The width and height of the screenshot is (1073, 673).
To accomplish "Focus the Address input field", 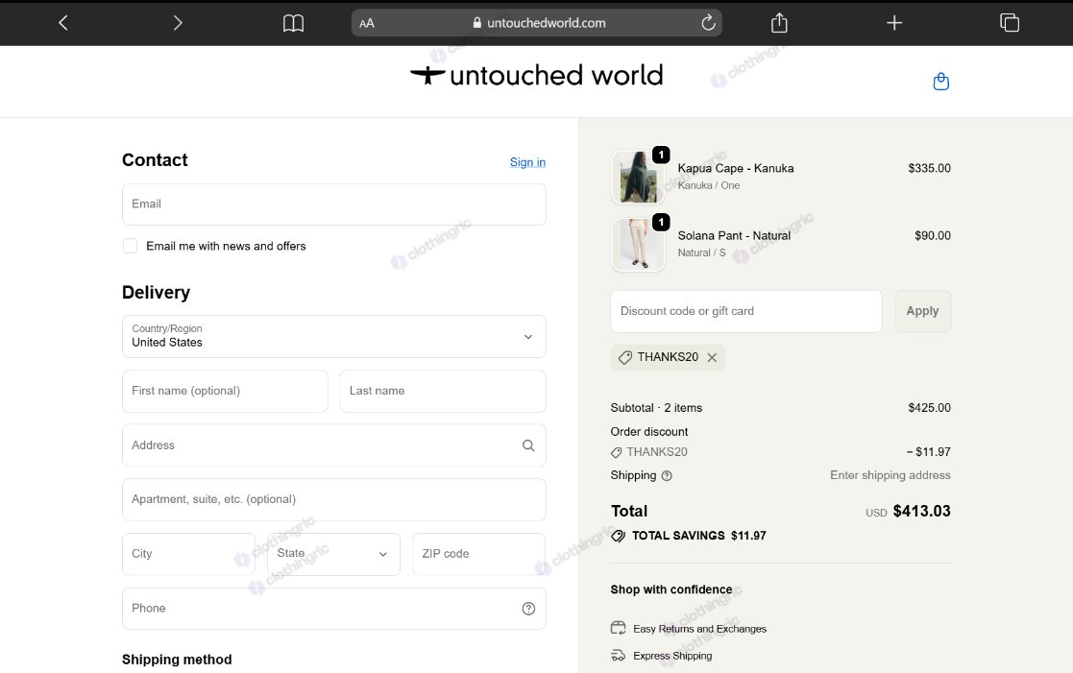I will pyautogui.click(x=334, y=445).
